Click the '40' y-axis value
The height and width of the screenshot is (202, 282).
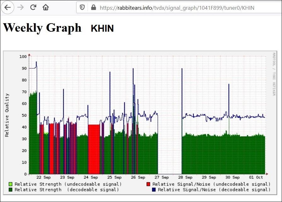24,127
